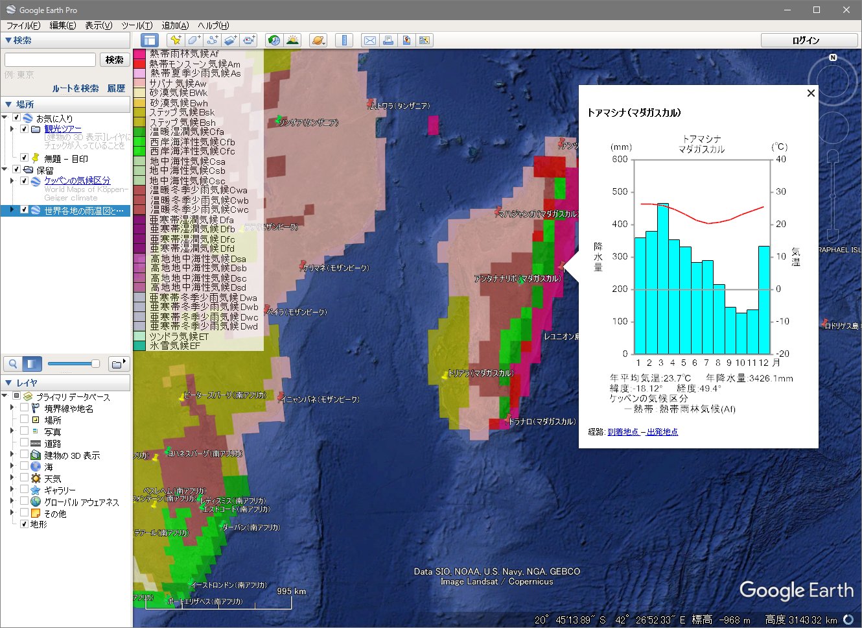Image resolution: width=862 pixels, height=628 pixels.
Task: Expand the ケッペンの気候区分 tree arrow
Action: [x=12, y=180]
